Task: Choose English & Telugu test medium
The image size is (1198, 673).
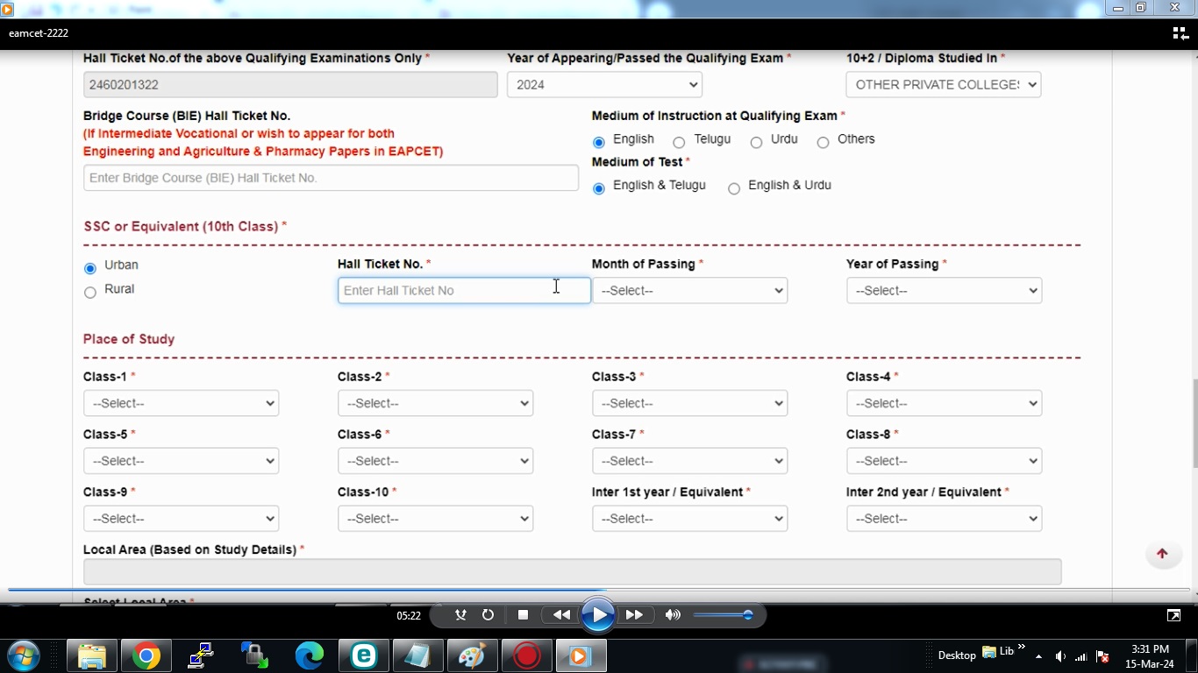Action: (x=599, y=188)
